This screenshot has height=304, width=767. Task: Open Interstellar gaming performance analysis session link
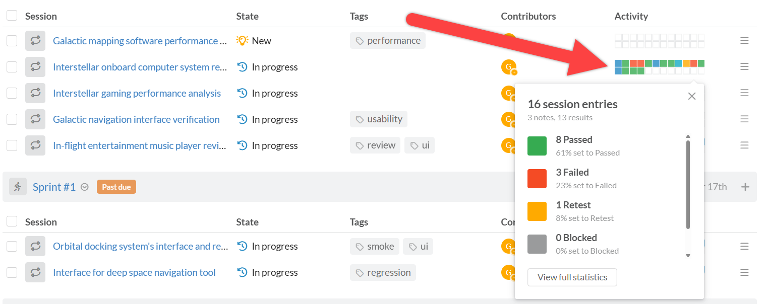(137, 93)
